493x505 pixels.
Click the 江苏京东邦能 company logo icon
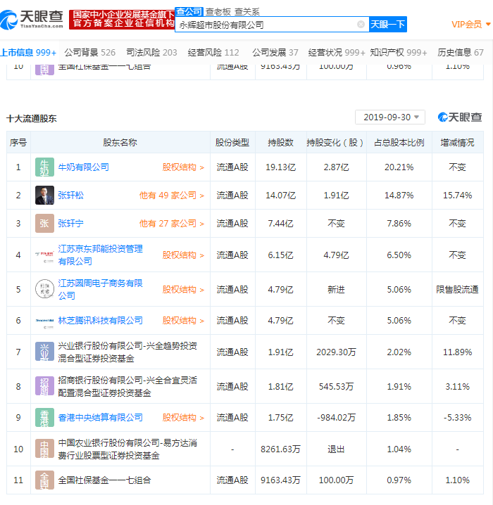pos(44,255)
